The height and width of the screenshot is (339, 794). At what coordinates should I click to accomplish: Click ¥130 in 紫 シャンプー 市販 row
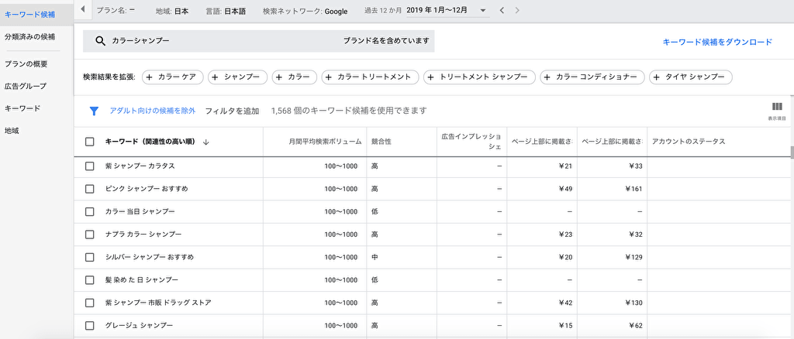pos(633,303)
